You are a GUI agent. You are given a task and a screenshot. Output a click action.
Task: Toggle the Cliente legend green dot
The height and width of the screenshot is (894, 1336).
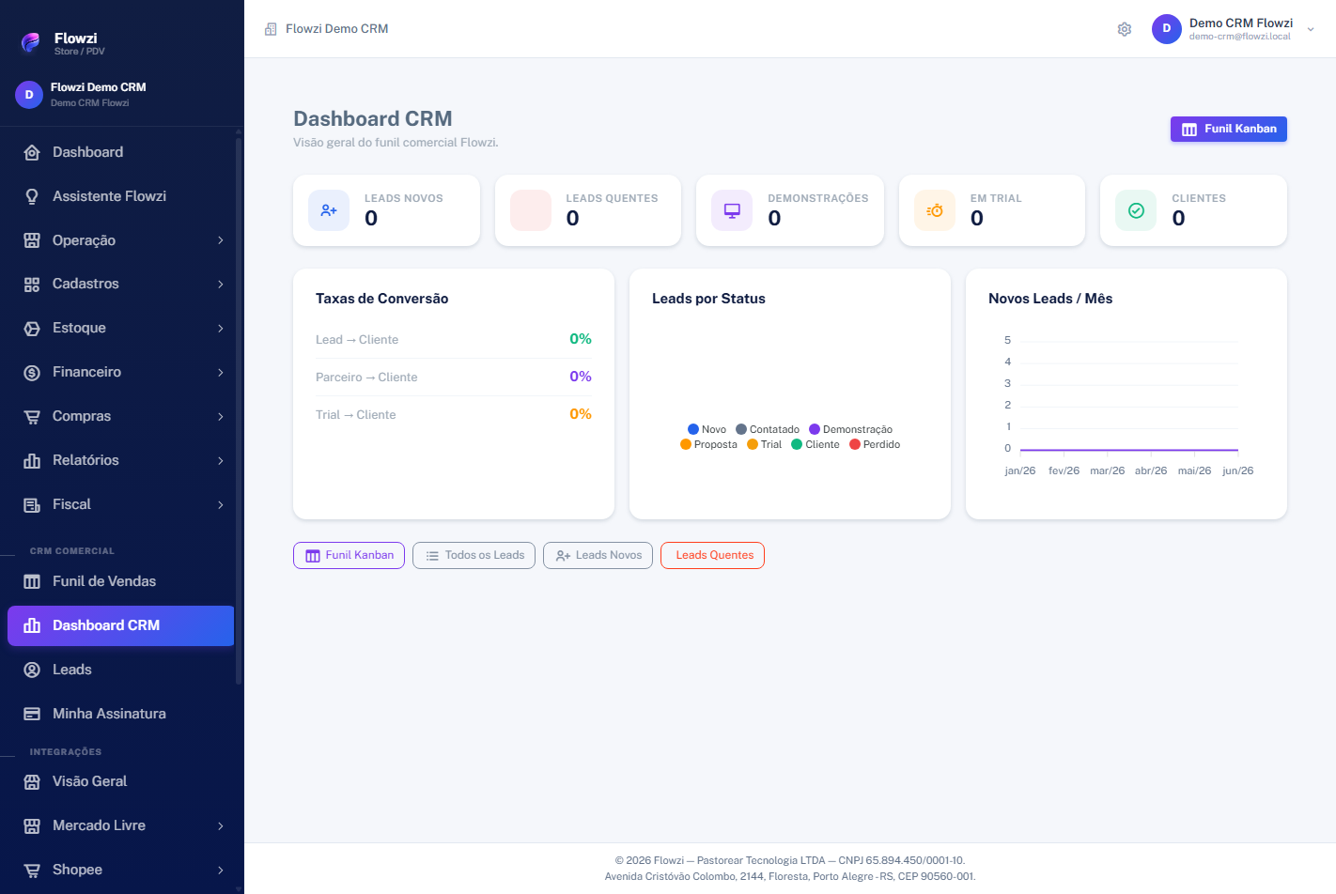(x=797, y=444)
